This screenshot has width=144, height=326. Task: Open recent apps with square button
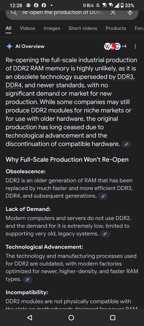(x=113, y=318)
